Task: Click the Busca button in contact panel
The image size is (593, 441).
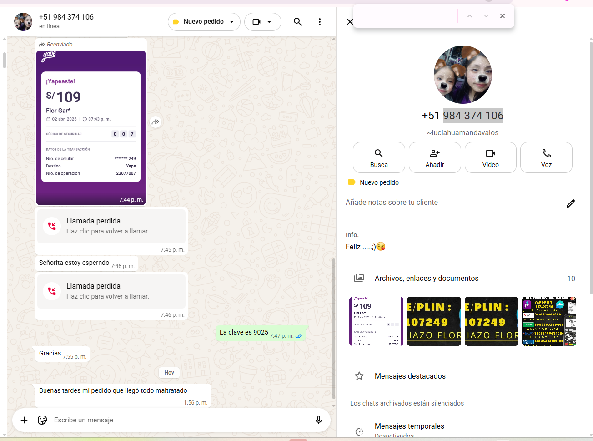Action: coord(379,157)
